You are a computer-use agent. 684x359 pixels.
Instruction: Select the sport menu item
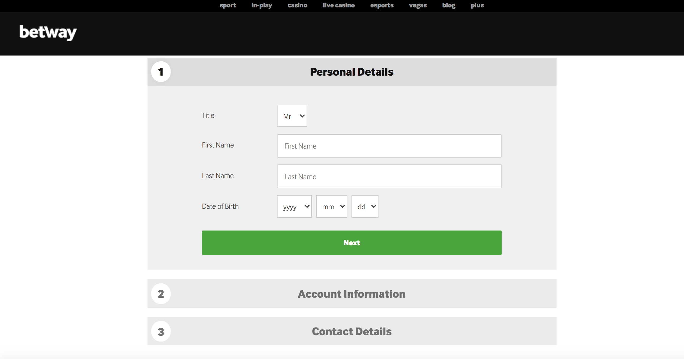tap(228, 5)
